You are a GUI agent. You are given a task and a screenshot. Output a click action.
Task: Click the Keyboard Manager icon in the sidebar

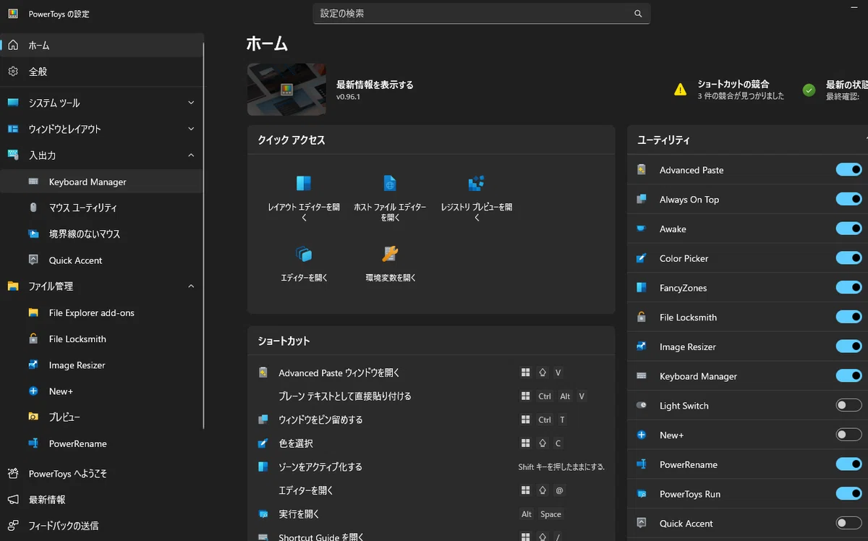[33, 182]
